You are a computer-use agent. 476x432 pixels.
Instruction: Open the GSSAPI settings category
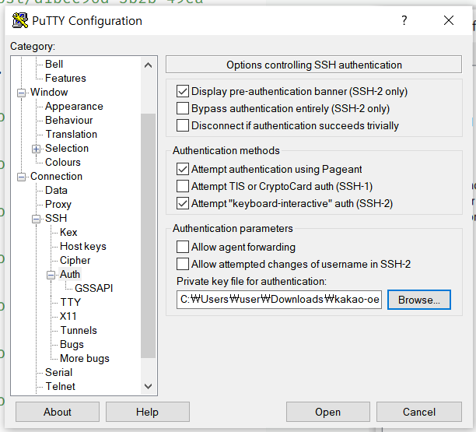94,288
